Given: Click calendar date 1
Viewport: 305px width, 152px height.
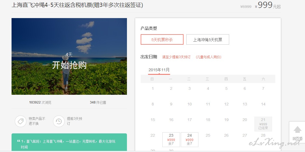Looking at the screenshot, I should point(153,89).
